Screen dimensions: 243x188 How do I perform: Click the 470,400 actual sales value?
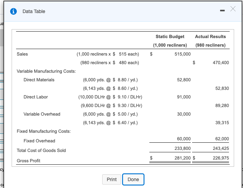(221, 63)
